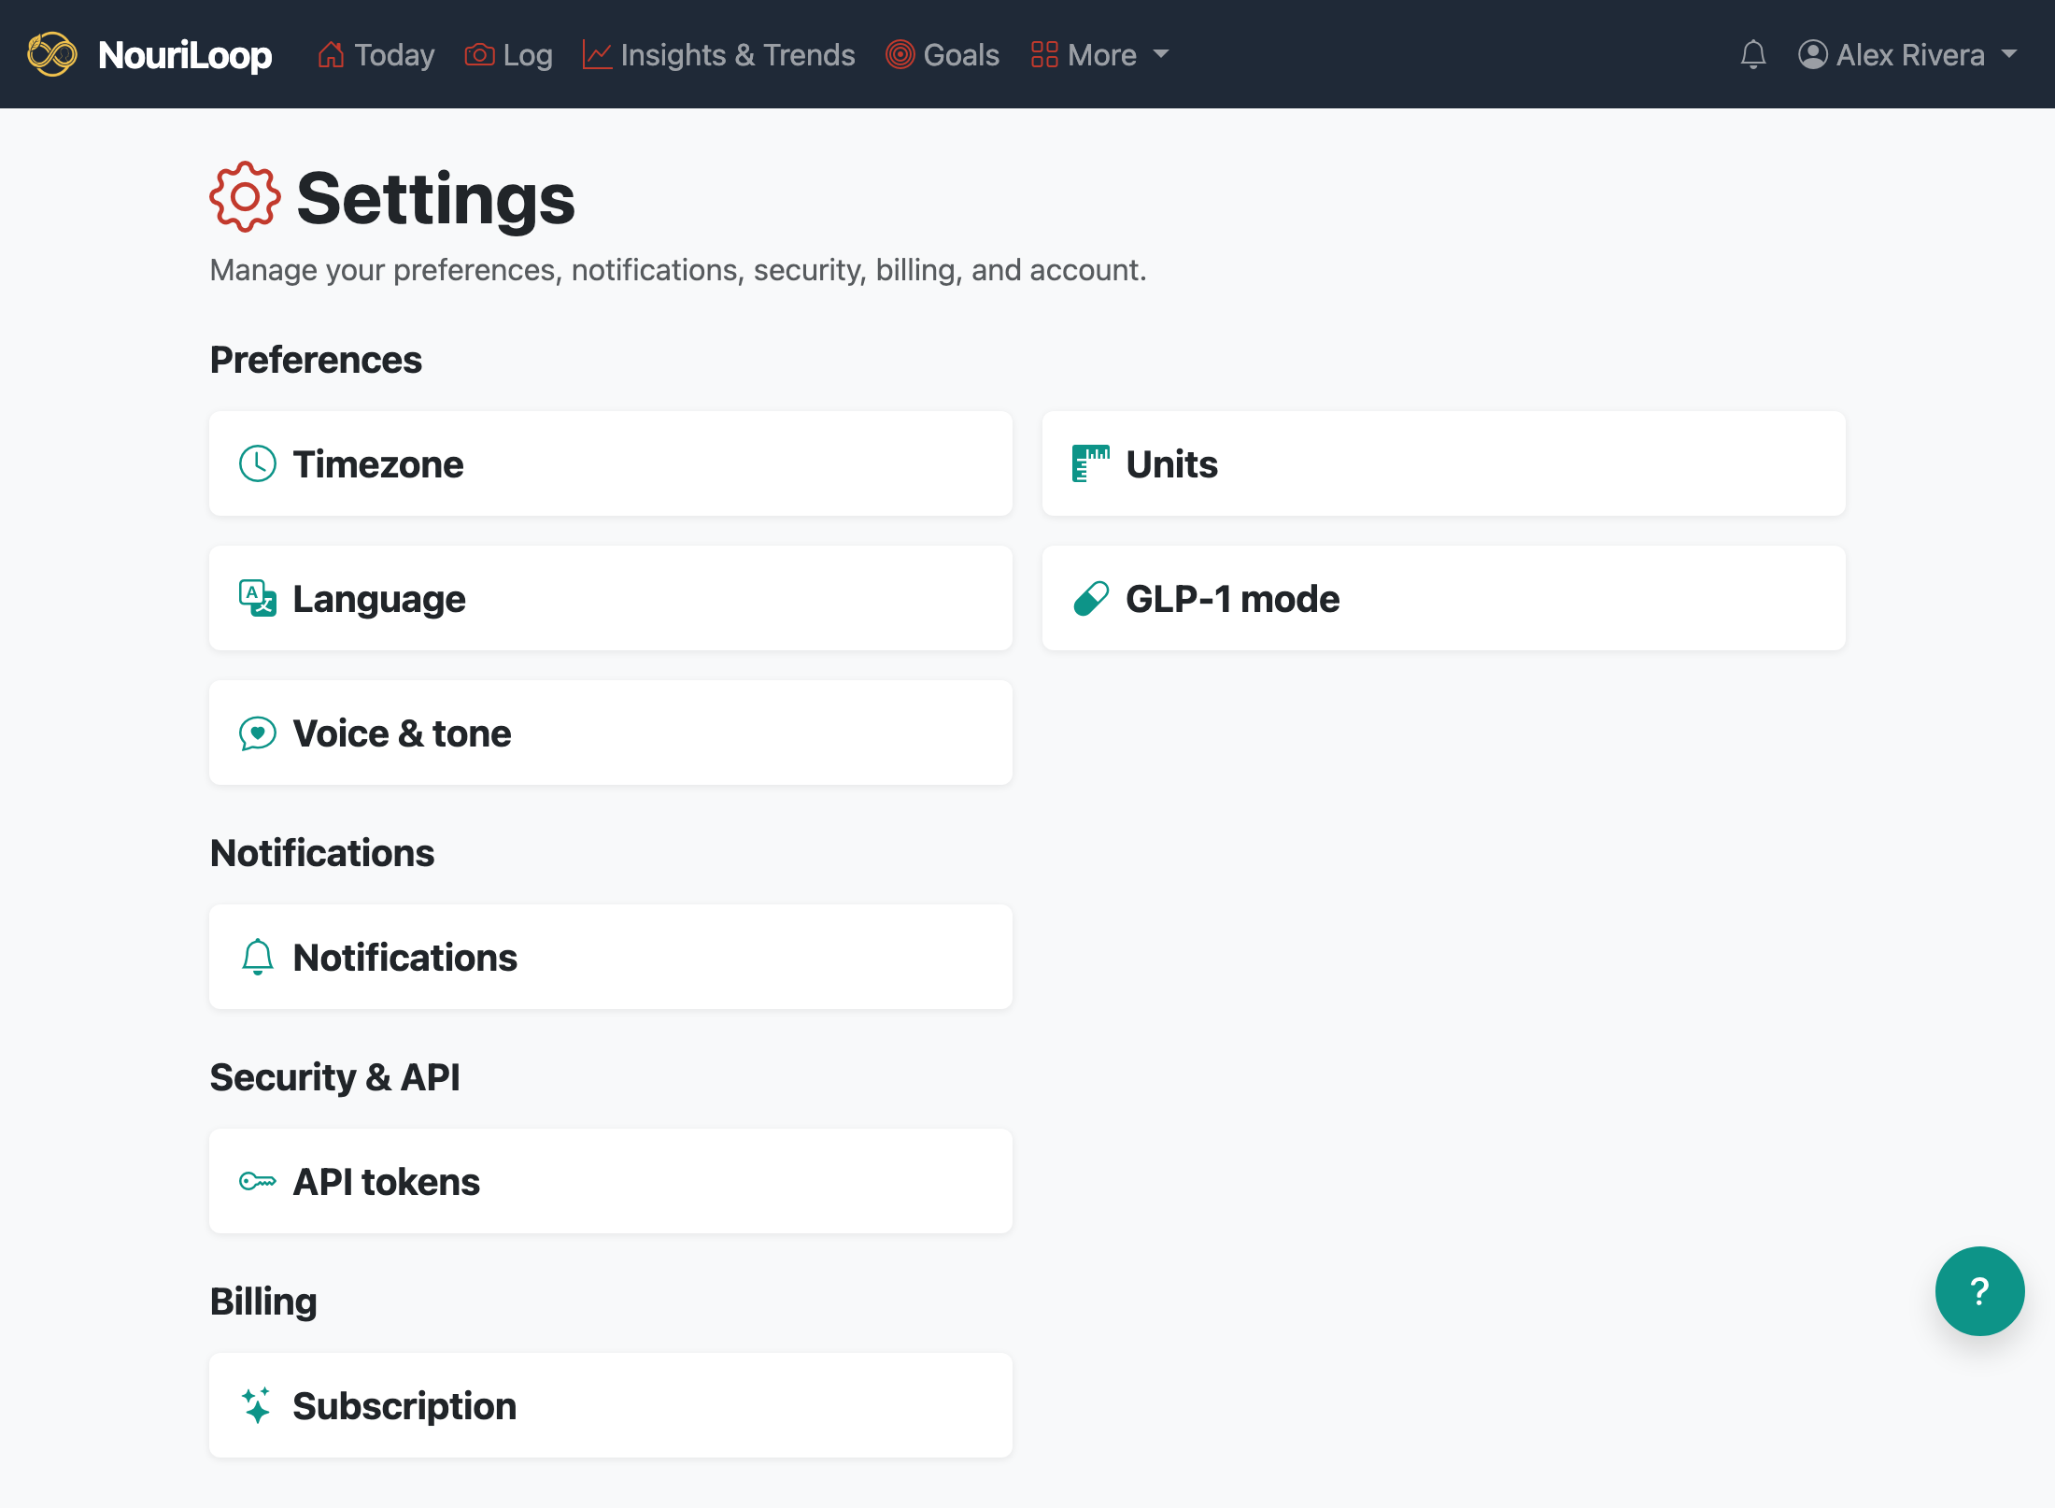Click the Security & API section heading
Viewport: 2055px width, 1508px height.
coord(334,1077)
